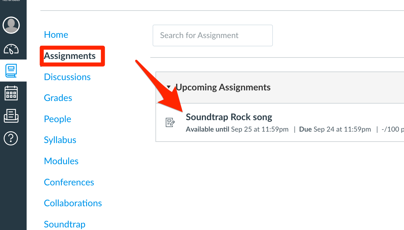Image resolution: width=404 pixels, height=230 pixels.
Task: Open Help via the question mark icon
Action: [x=11, y=138]
